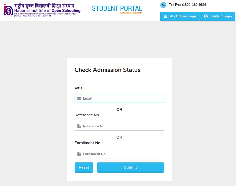236x186 pixels.
Task: Click the document icon in Reference No field
Action: [x=79, y=126]
